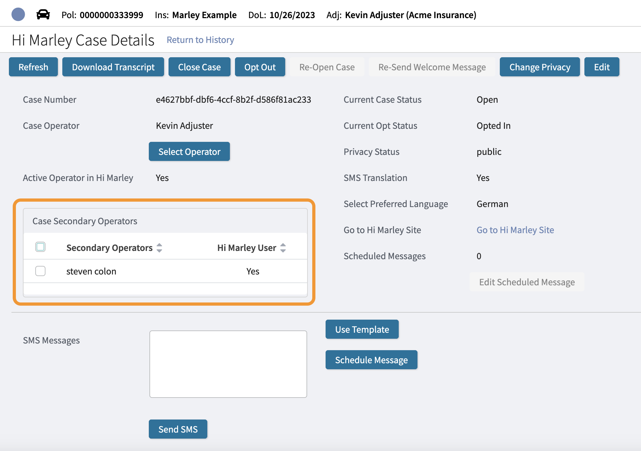Toggle the select-all checkbox in operators table

point(40,247)
